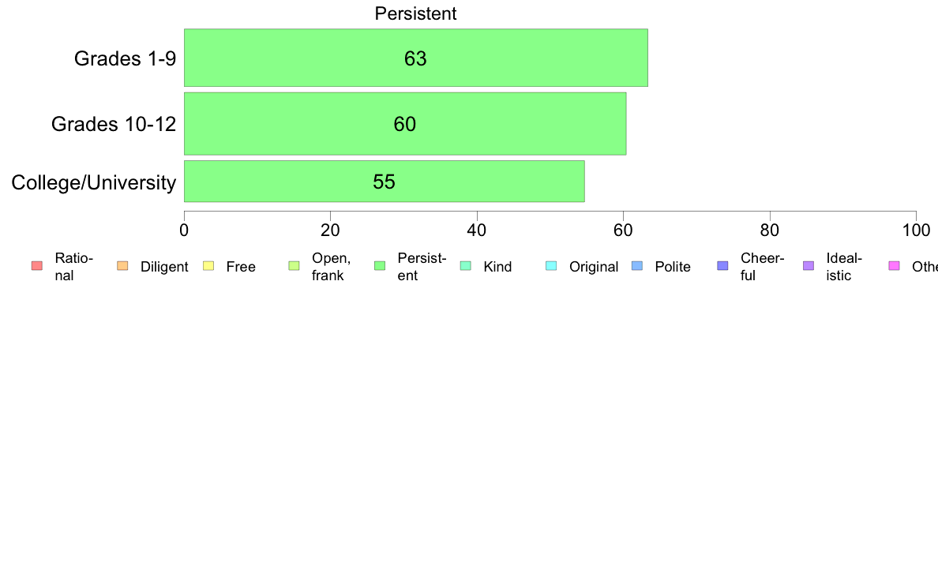The width and height of the screenshot is (938, 581).
Task: Click the Kind legend swatch
Action: [x=465, y=266]
